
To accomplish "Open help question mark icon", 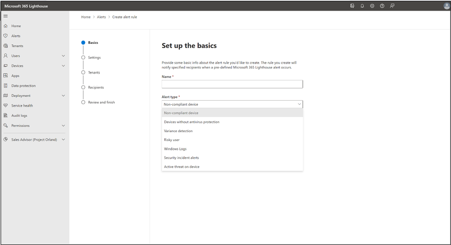I will pos(382,6).
